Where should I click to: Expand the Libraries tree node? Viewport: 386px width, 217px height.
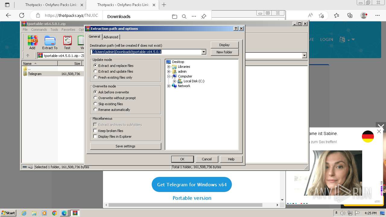point(169,67)
